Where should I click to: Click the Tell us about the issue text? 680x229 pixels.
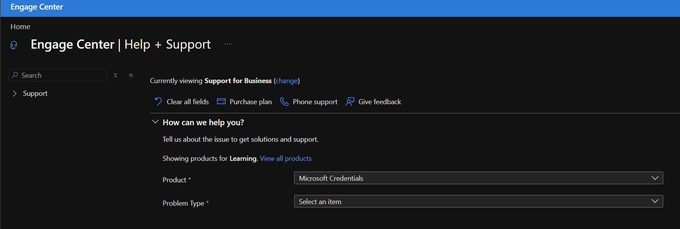241,139
